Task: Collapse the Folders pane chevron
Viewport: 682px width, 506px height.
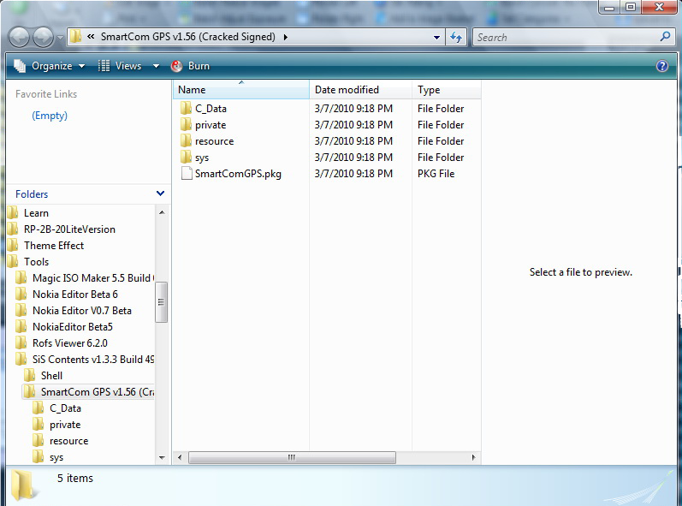Action: tap(160, 193)
